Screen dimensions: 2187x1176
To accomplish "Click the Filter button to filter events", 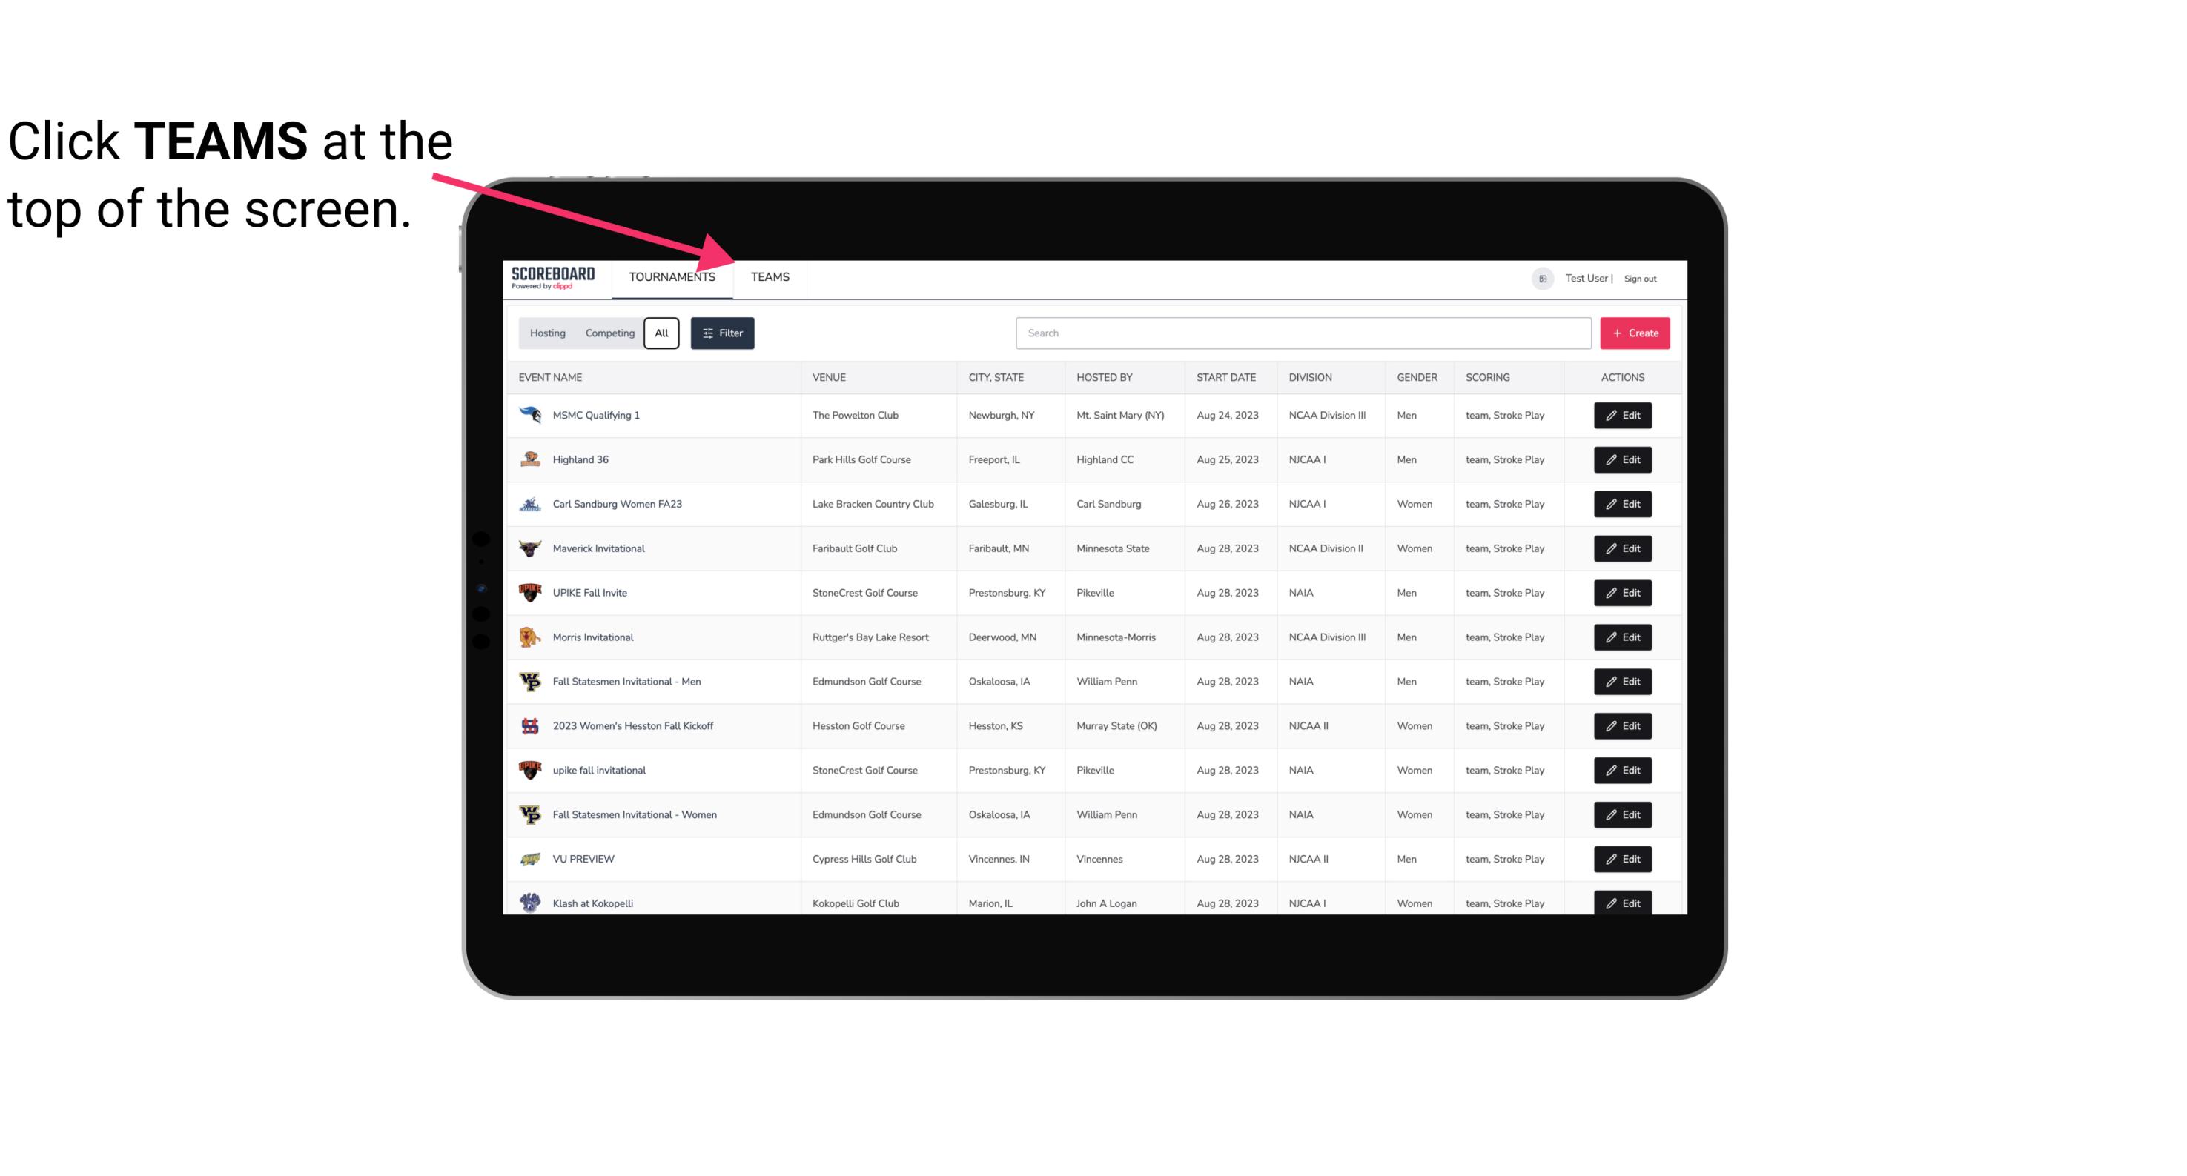I will [x=721, y=333].
